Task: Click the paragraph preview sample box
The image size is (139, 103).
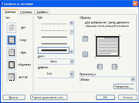Action: [x=107, y=46]
